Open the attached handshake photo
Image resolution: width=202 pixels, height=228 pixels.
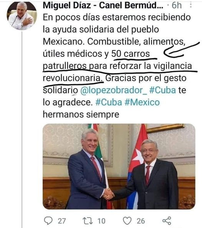point(119,167)
